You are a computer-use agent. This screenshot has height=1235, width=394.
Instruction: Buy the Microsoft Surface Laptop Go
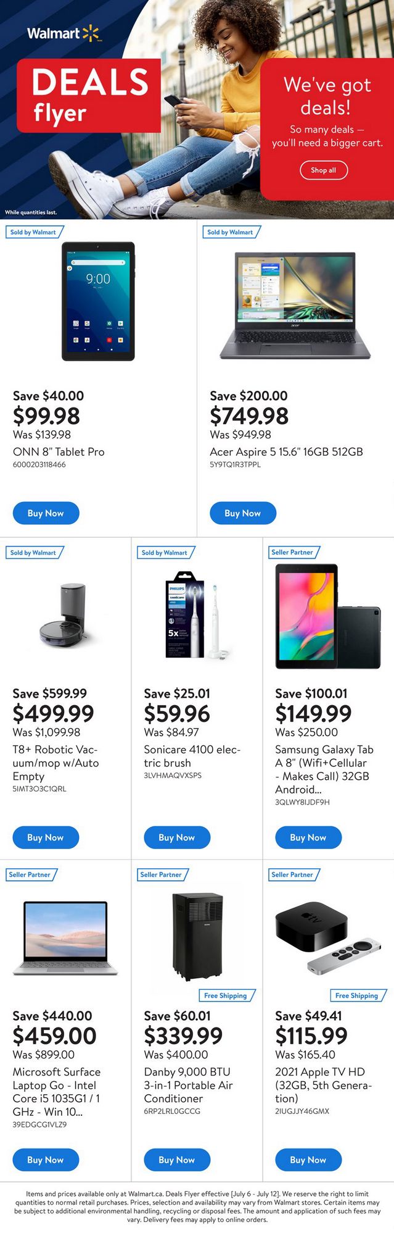coord(46,1160)
